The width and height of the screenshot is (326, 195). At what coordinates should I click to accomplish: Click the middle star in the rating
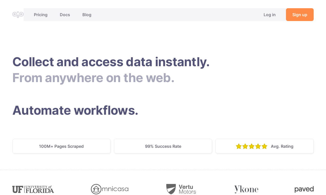click(x=251, y=146)
